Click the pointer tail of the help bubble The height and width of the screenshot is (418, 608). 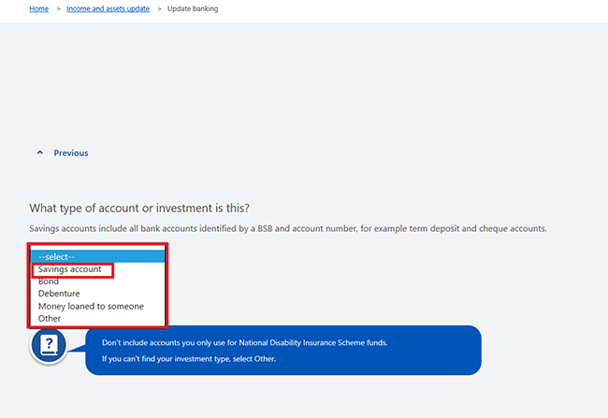(x=77, y=348)
